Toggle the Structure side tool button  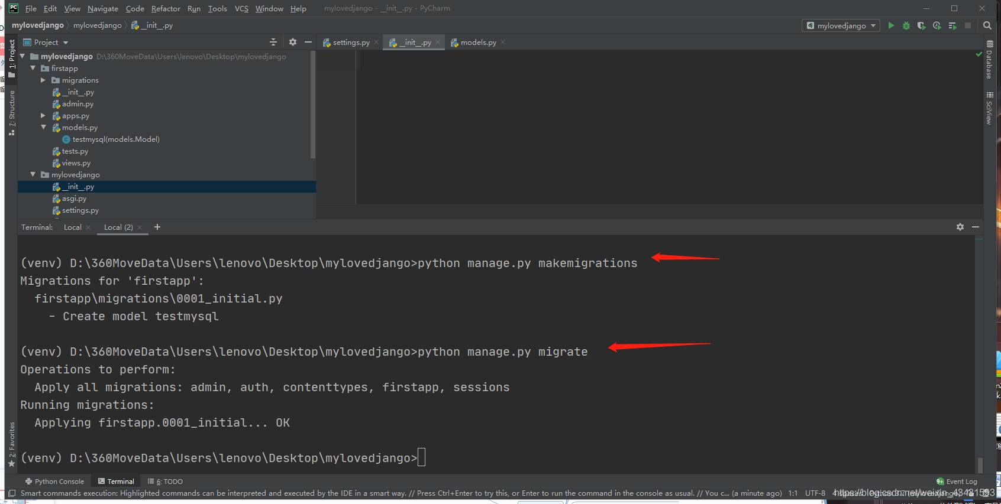(x=12, y=113)
